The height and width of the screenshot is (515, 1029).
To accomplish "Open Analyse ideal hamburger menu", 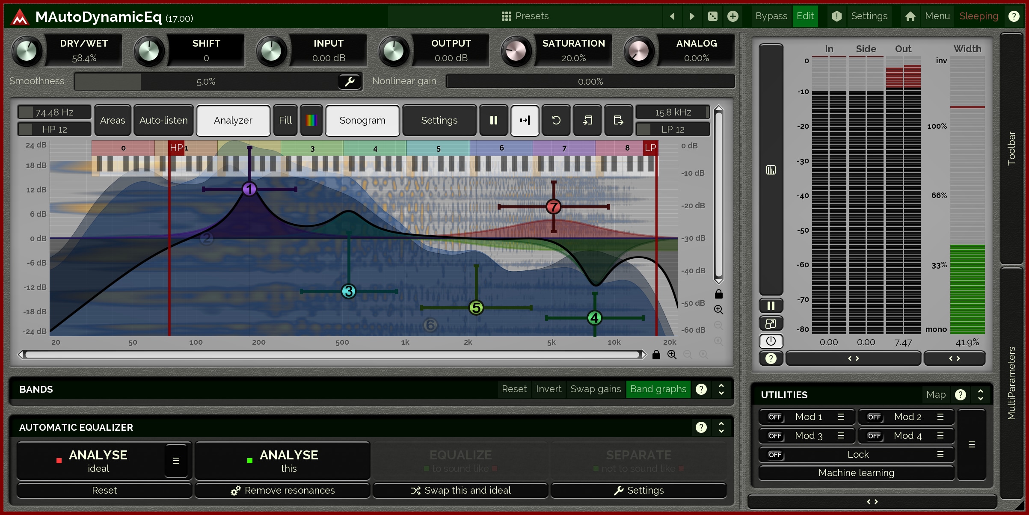I will pos(176,461).
